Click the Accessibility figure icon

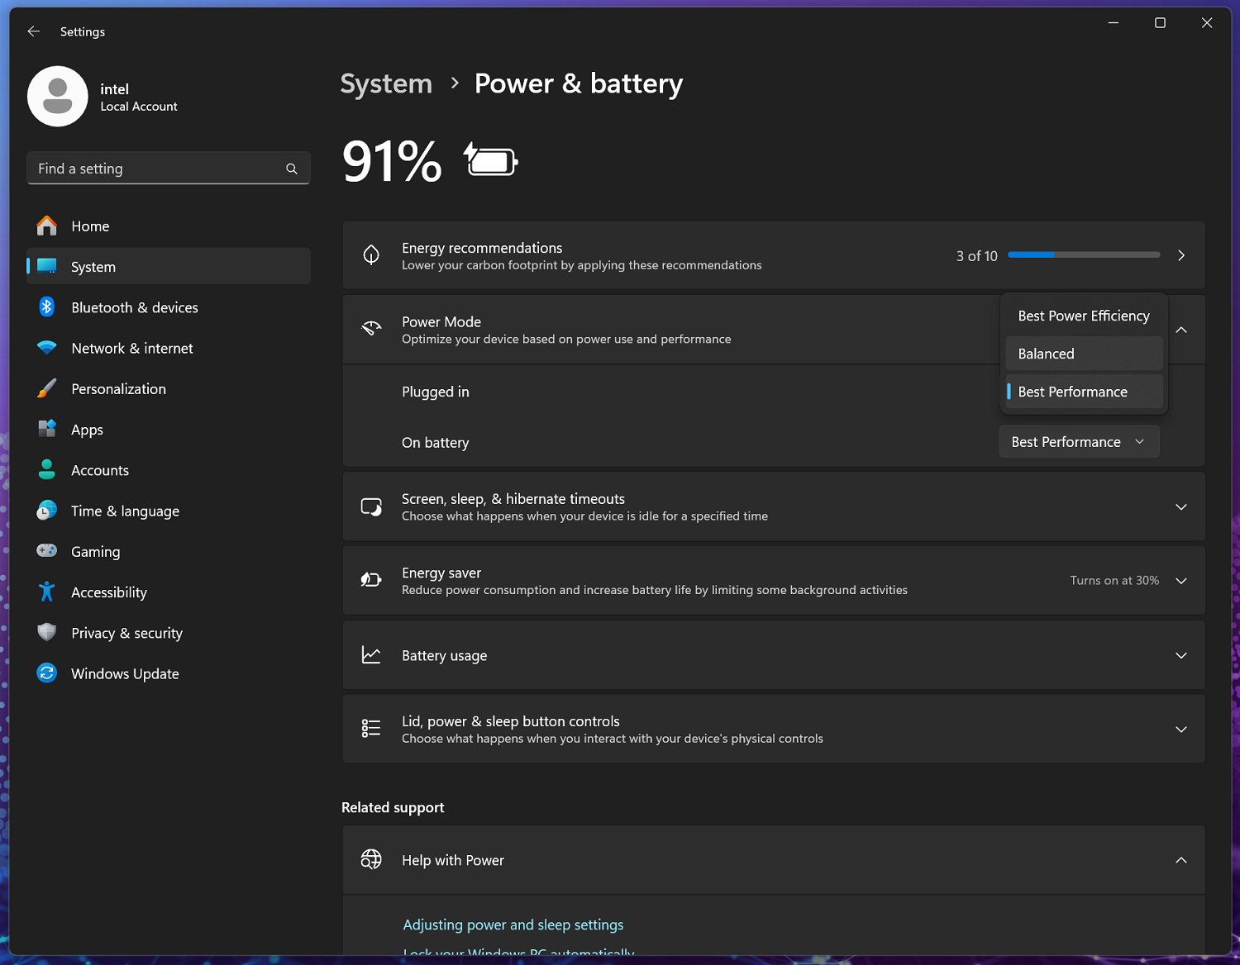47,592
